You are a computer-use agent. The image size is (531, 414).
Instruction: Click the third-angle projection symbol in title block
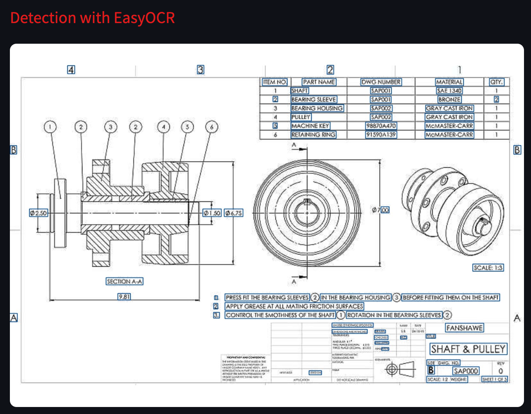coord(400,369)
